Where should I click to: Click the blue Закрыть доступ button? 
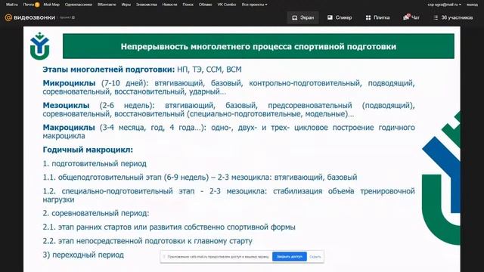[x=289, y=257]
